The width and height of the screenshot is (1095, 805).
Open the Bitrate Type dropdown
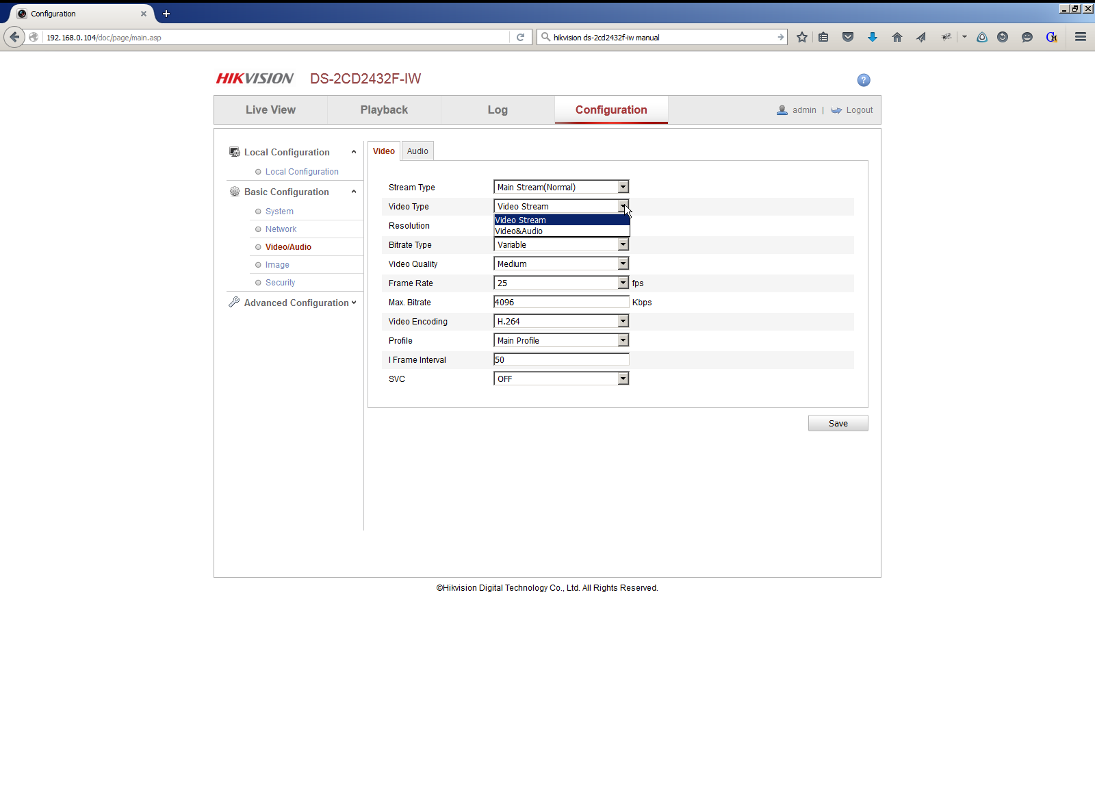point(561,244)
